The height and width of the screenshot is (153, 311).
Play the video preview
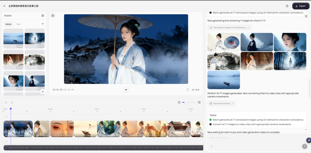[x=126, y=90]
